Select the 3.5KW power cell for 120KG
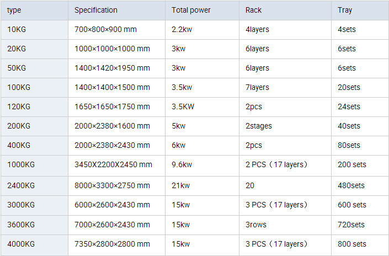 (183, 106)
